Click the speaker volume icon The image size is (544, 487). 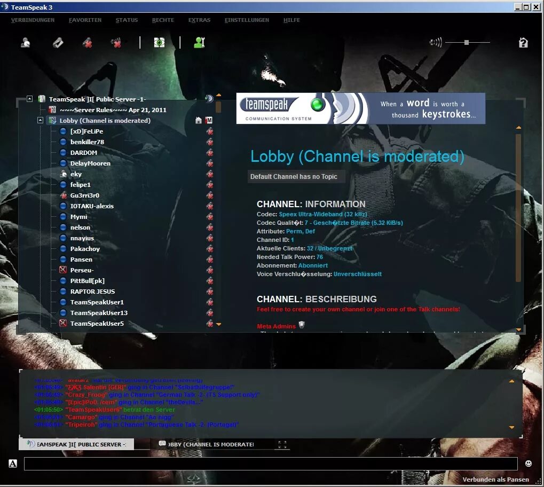[436, 42]
